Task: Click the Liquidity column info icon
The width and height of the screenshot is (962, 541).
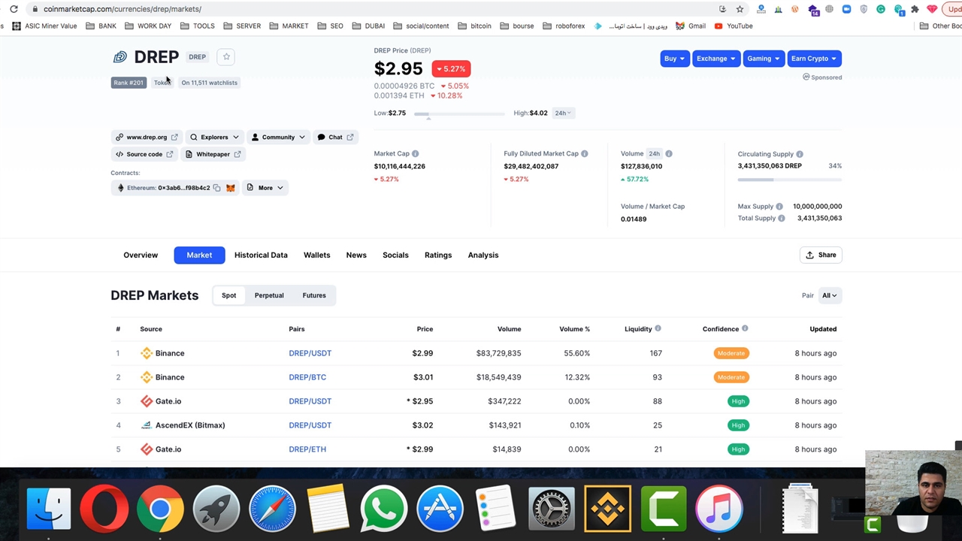Action: coord(658,329)
